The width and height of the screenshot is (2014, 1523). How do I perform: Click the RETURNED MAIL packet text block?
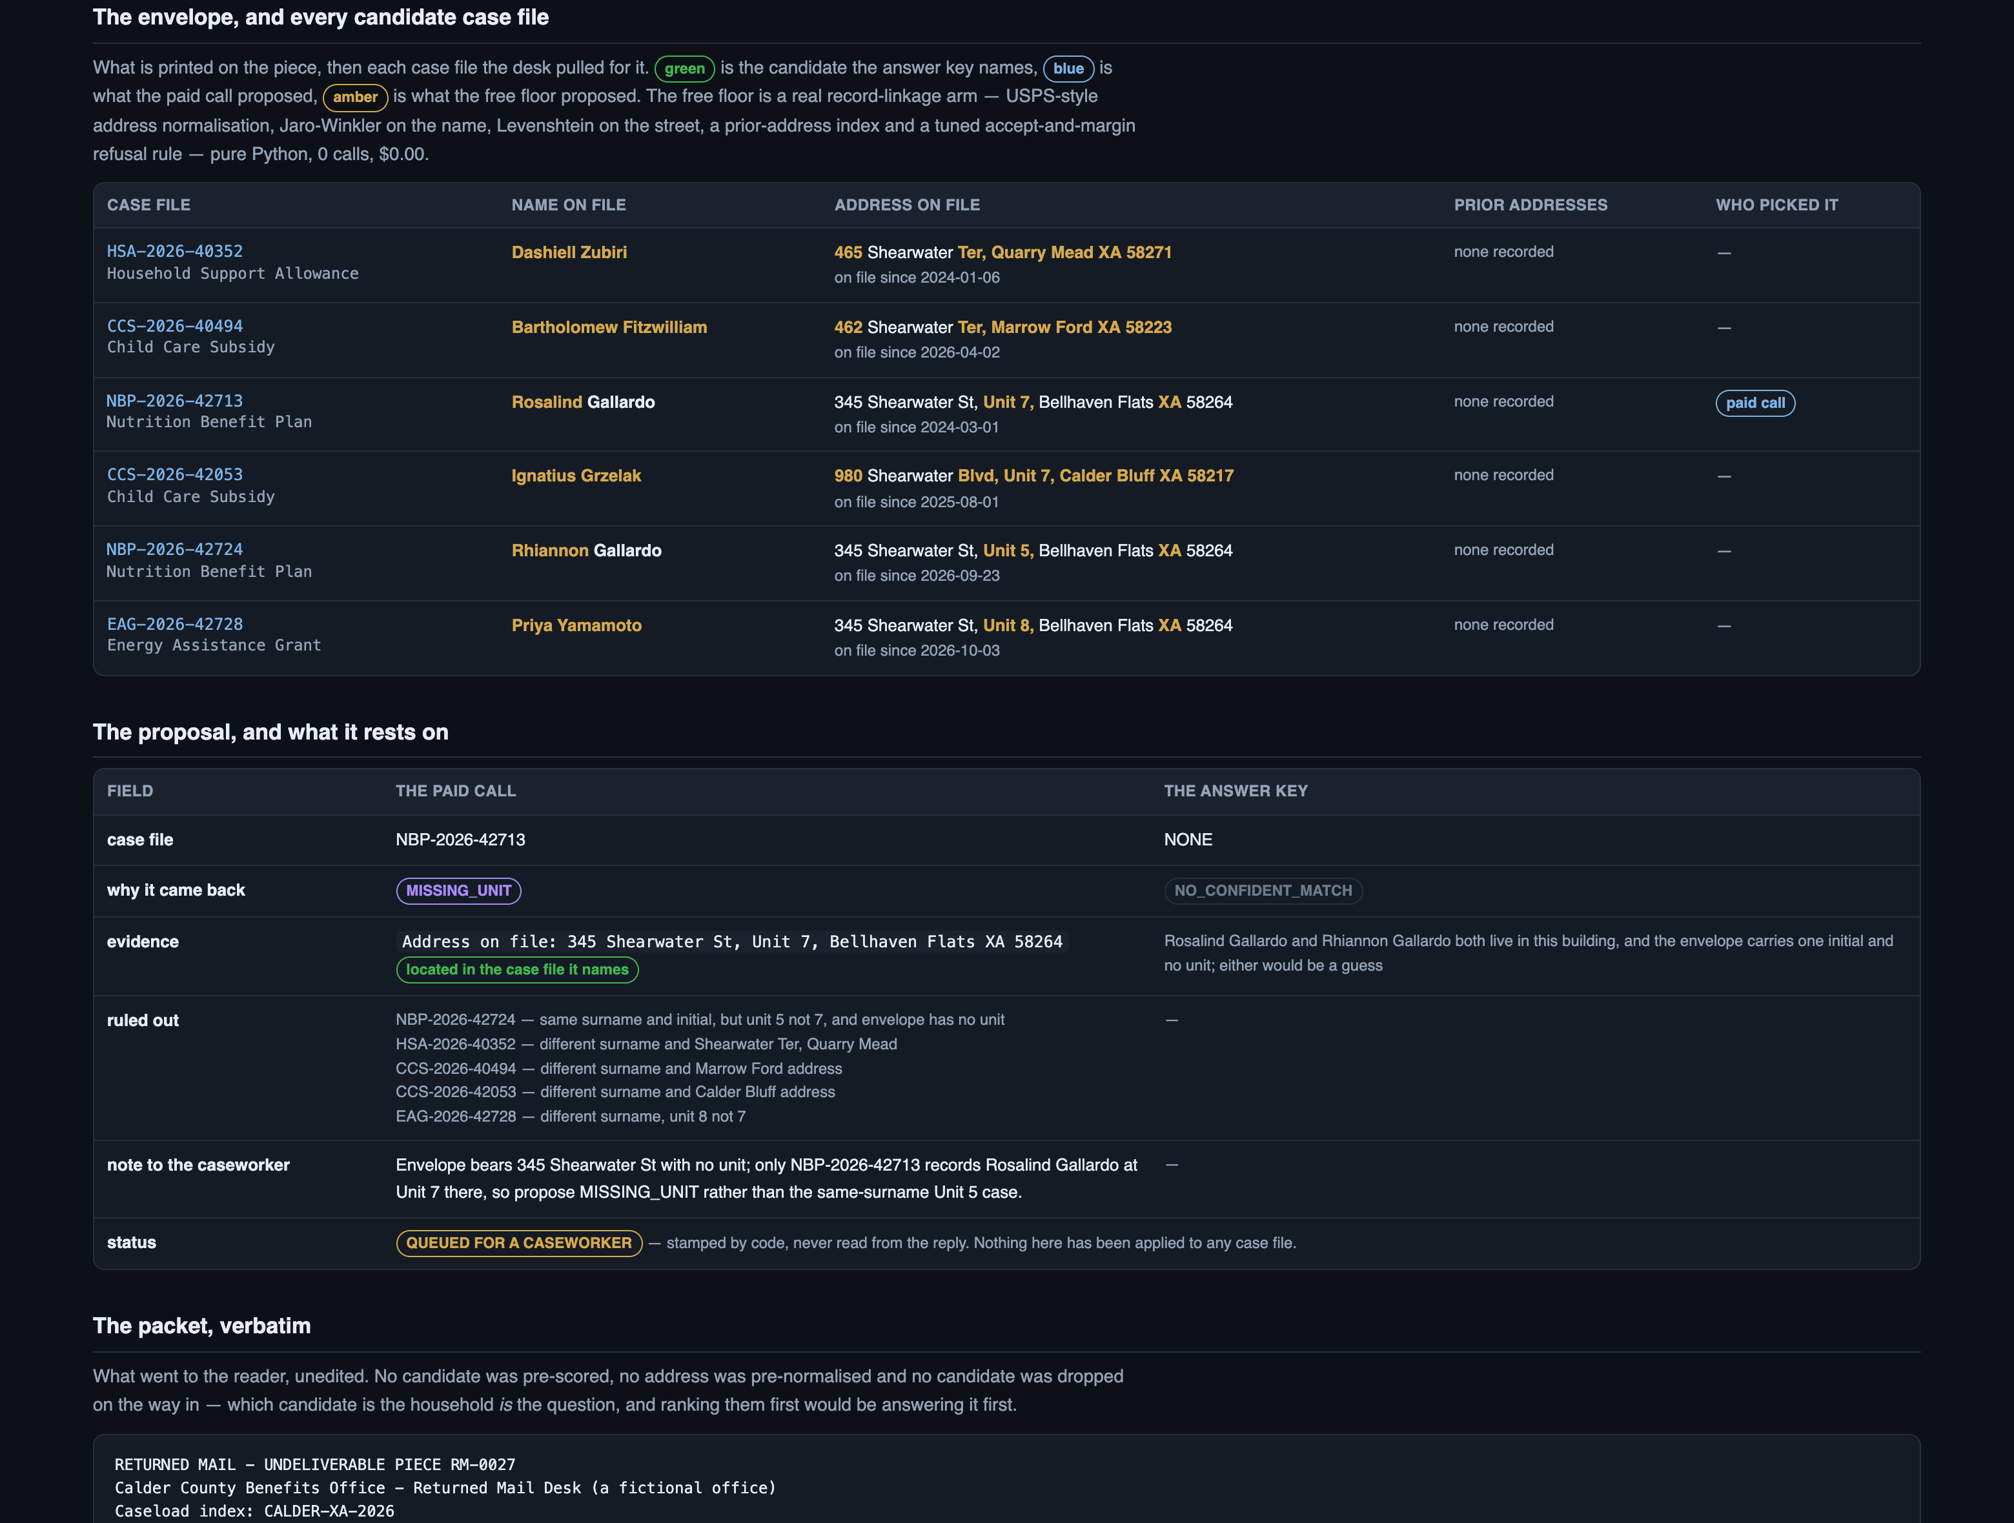click(1006, 1478)
